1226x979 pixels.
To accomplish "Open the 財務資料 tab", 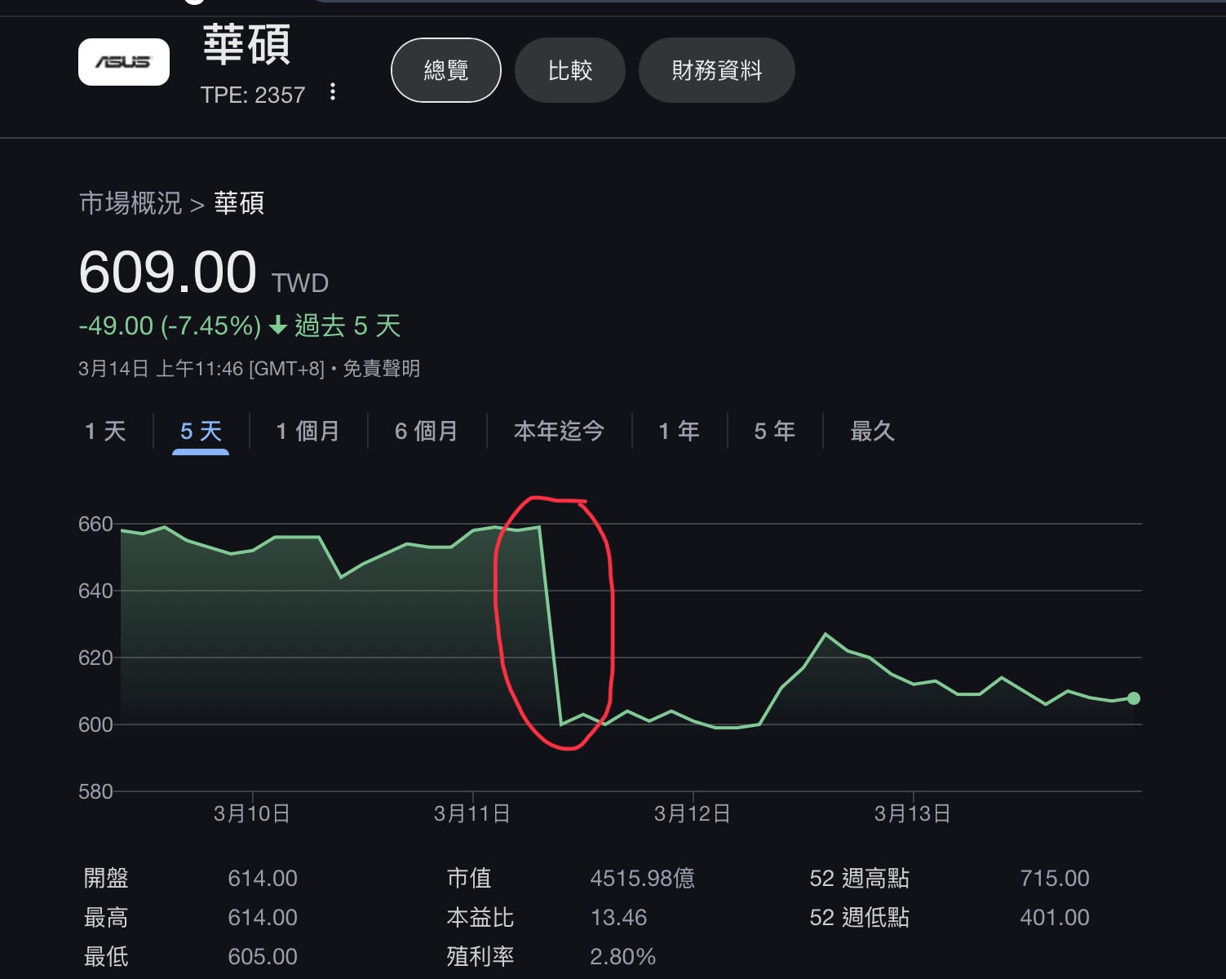I will (717, 70).
